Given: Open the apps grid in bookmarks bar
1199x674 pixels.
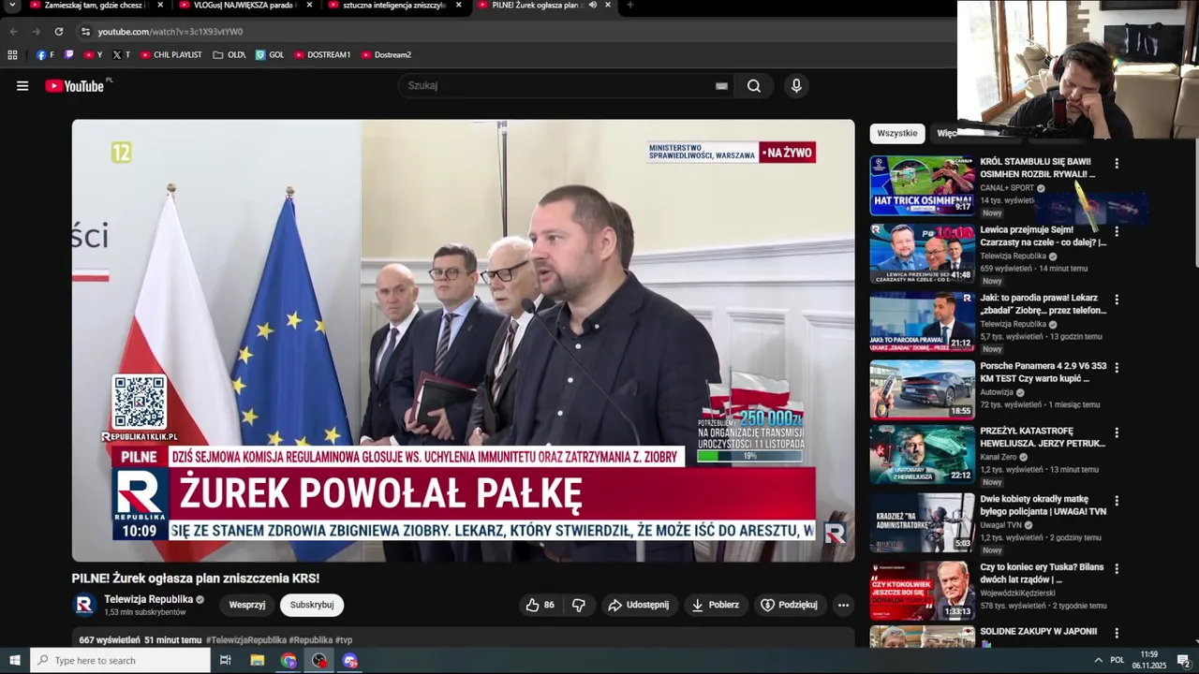Looking at the screenshot, I should [x=12, y=55].
